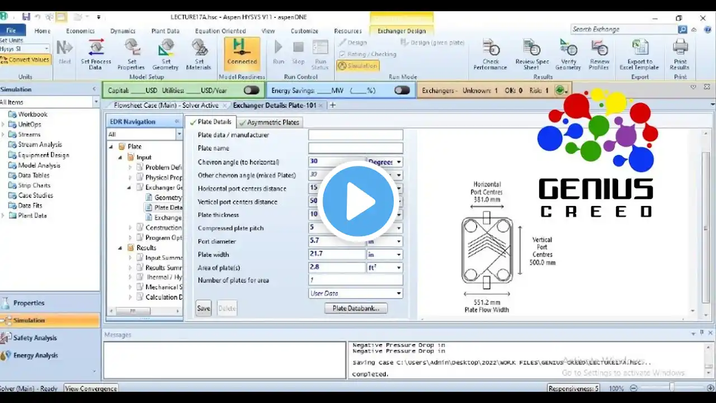716x403 pixels.
Task: Open Area of plate(s) units dropdown
Action: tap(399, 268)
